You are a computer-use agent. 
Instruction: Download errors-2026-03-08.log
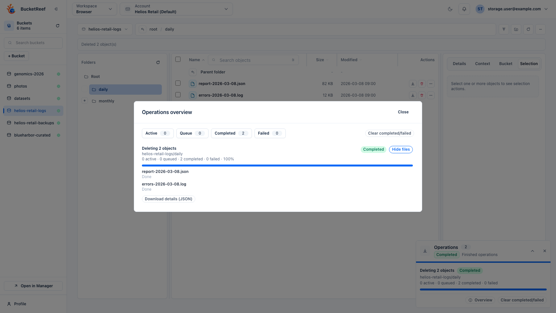(413, 95)
